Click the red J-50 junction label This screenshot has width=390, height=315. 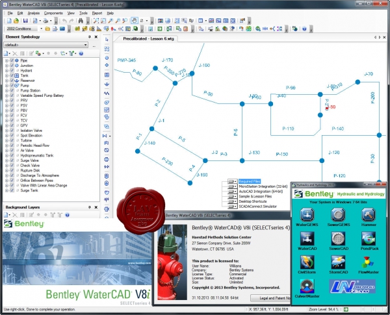click(x=331, y=107)
